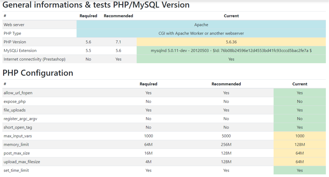Select the PHP Version 5.6.36 cell
The image size is (329, 177).
(x=231, y=42)
